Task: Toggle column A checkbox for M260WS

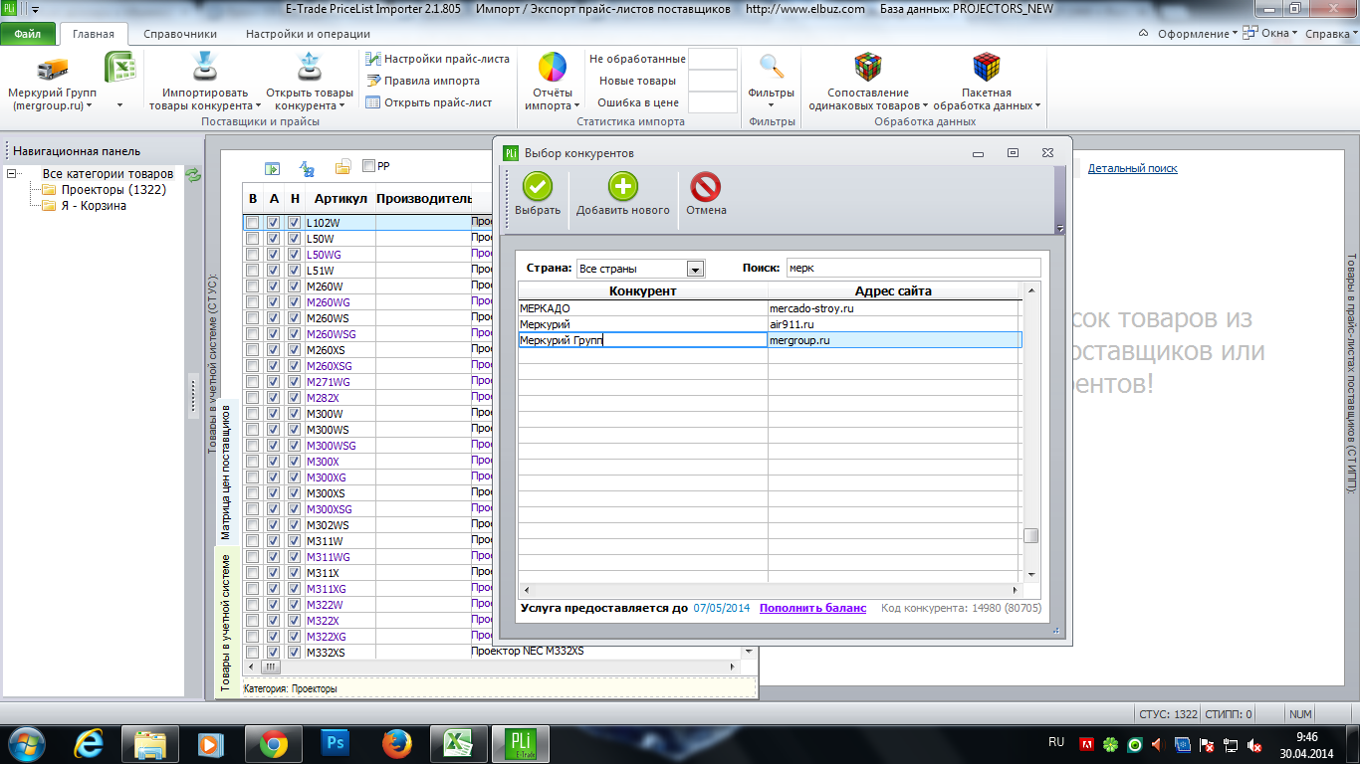Action: (273, 318)
